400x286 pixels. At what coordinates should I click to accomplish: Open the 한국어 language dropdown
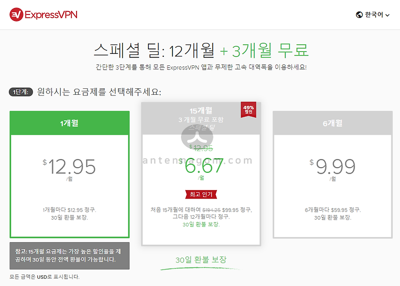click(372, 15)
